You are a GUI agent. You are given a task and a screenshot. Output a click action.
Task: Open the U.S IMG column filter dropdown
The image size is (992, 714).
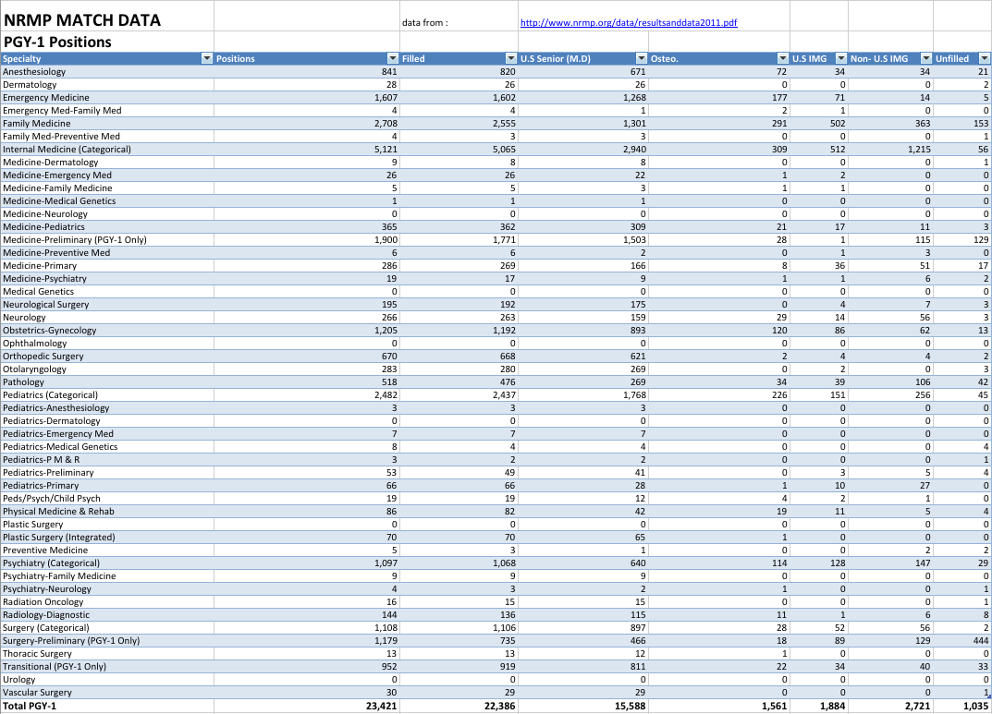coord(841,59)
